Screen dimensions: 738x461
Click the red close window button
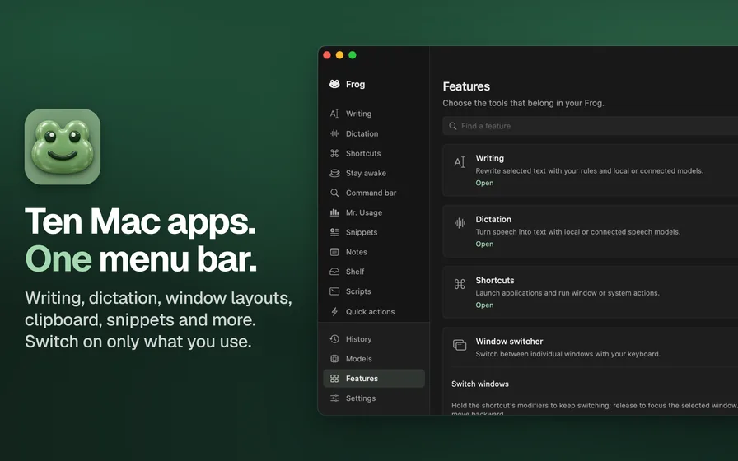coord(327,55)
